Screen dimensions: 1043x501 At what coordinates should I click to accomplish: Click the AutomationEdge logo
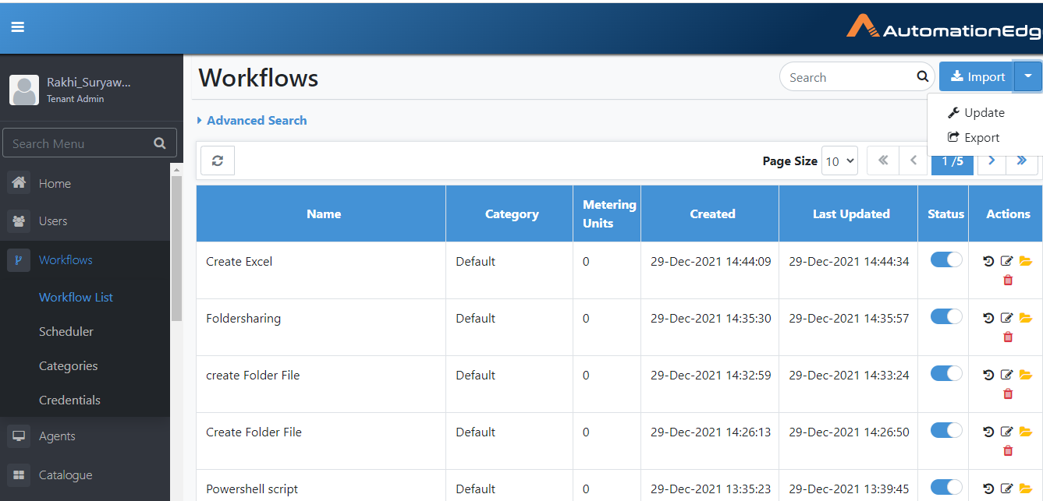point(944,26)
